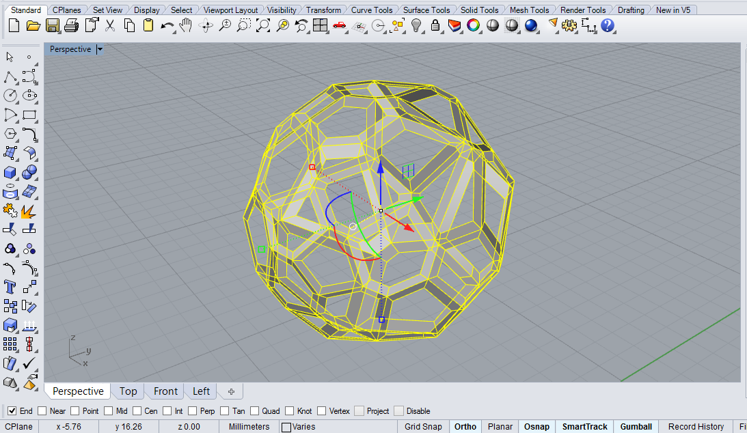
Task: Click the Millimeters units field
Action: 249,426
